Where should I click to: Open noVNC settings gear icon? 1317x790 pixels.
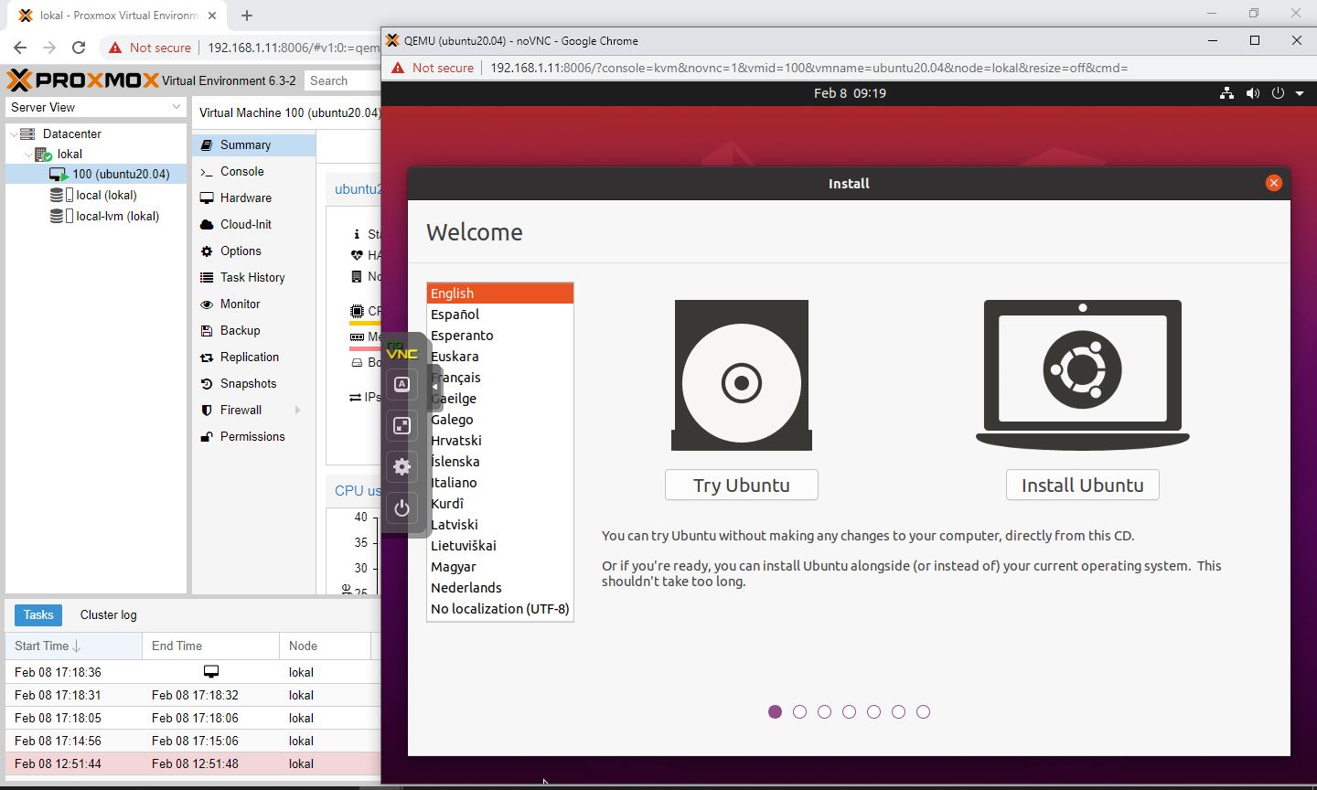[402, 466]
